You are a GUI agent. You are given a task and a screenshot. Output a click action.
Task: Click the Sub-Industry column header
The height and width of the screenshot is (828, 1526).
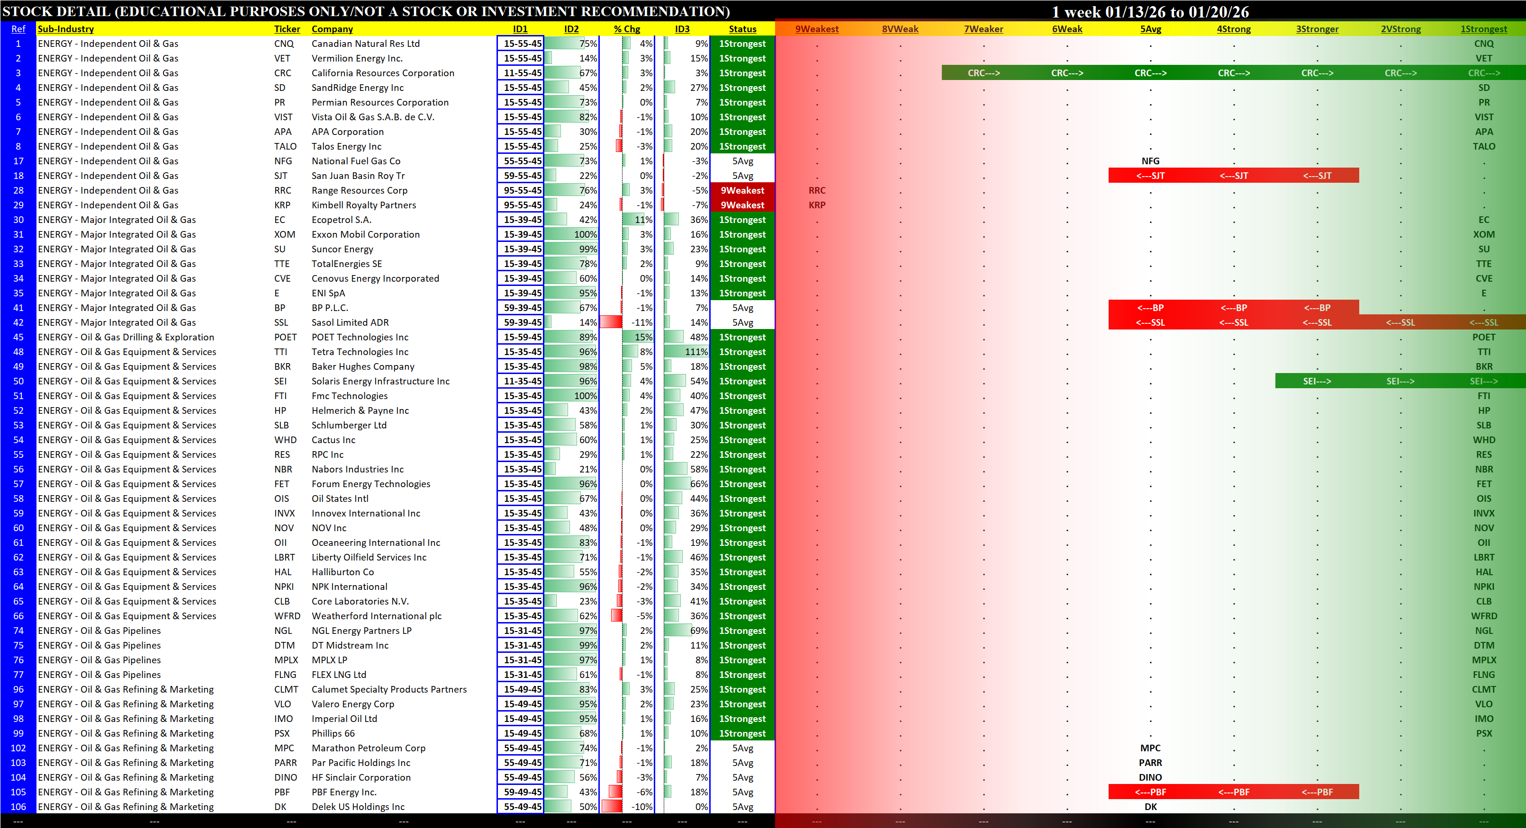point(66,29)
